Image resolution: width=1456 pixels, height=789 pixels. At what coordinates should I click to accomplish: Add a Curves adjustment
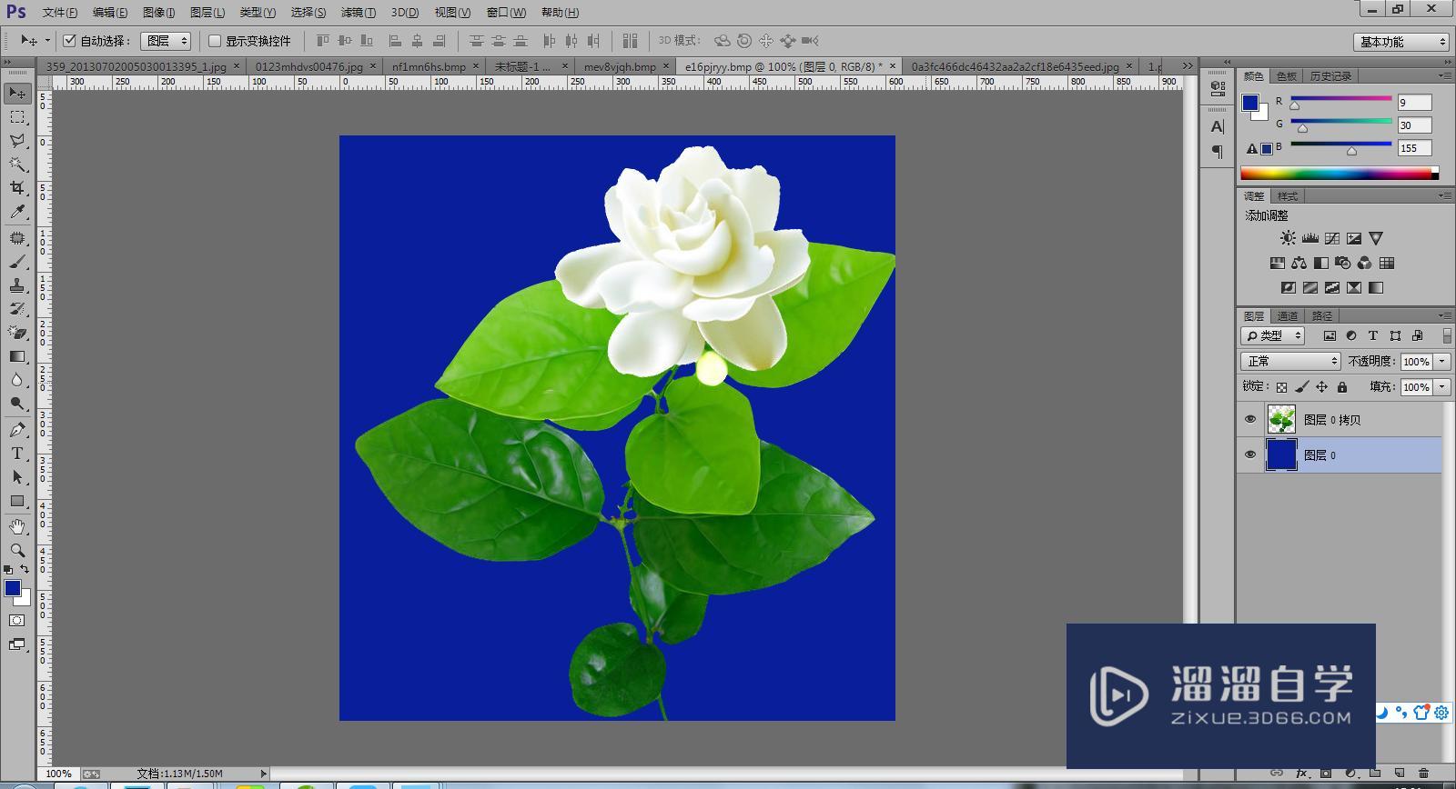[1332, 238]
